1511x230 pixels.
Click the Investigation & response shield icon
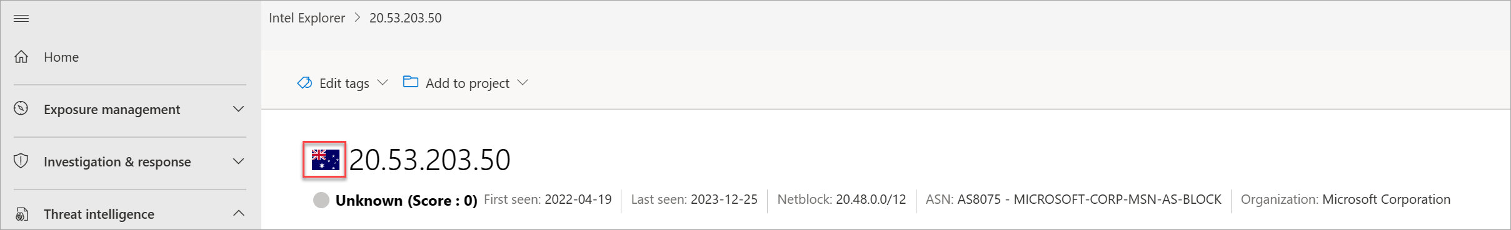pos(21,161)
